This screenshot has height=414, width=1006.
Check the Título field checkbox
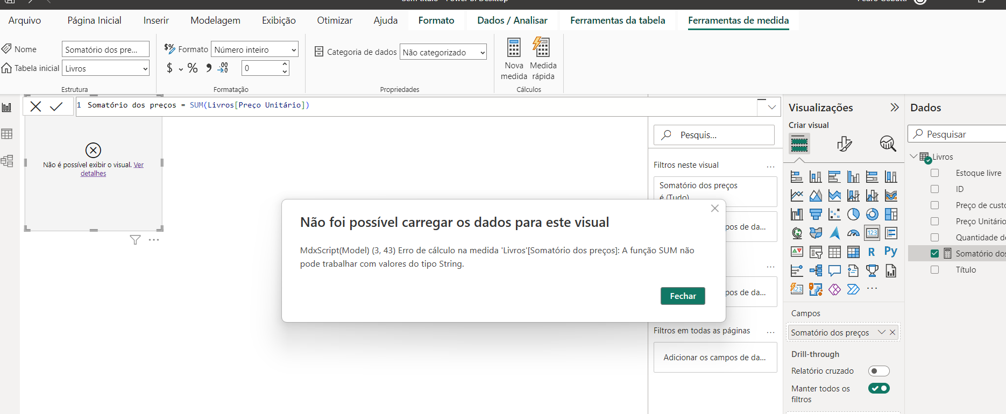935,270
